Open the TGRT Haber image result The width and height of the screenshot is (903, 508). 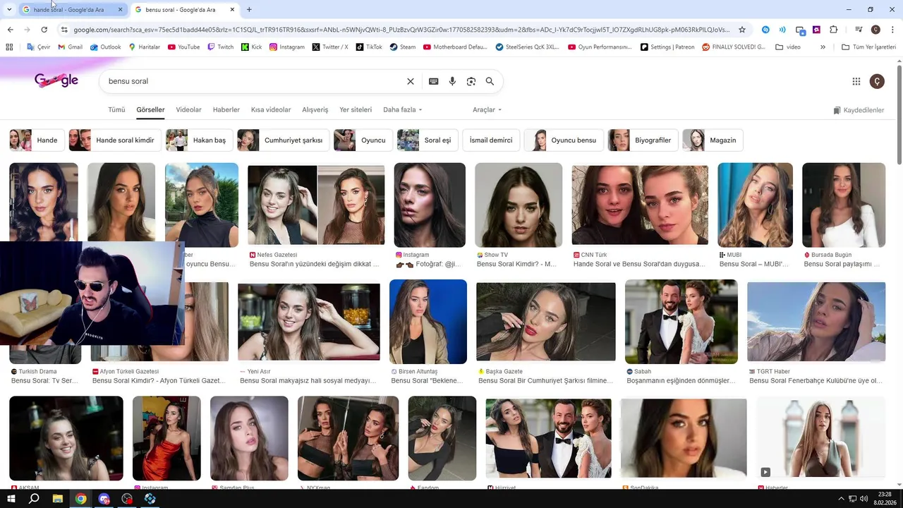(x=816, y=322)
